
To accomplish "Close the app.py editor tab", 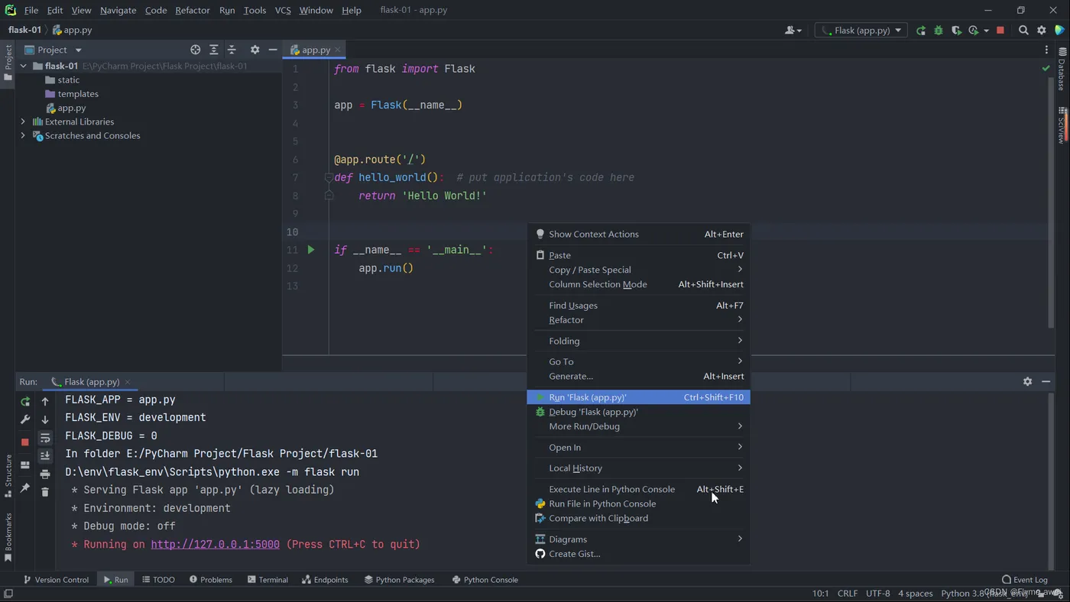I will pyautogui.click(x=338, y=50).
